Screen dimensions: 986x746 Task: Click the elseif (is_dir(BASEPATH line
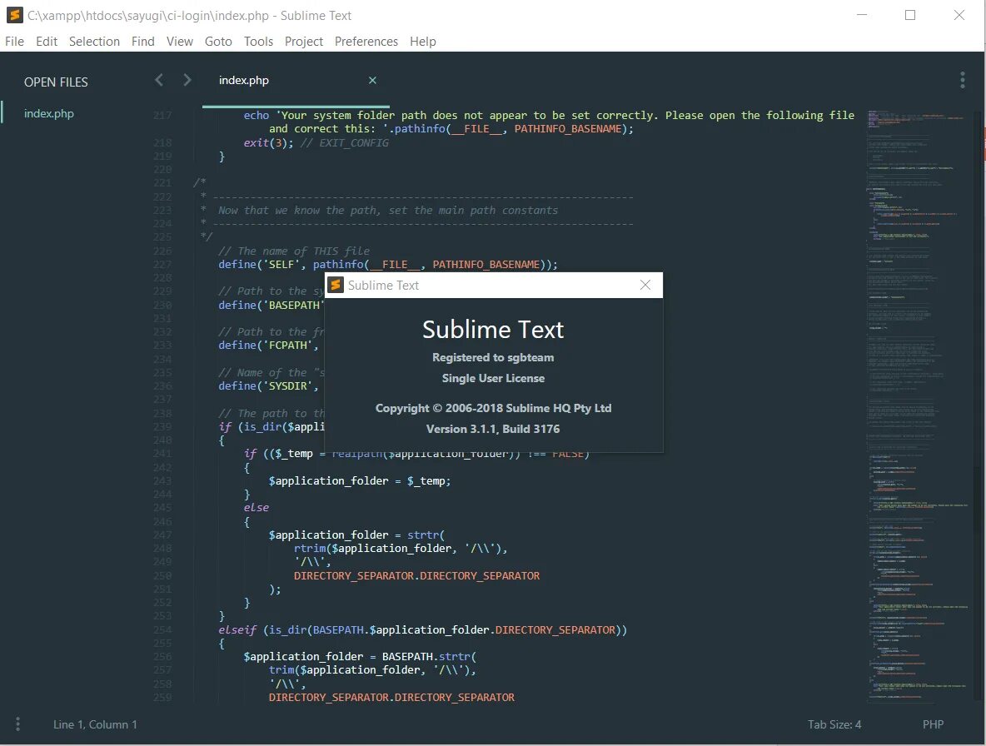click(422, 629)
